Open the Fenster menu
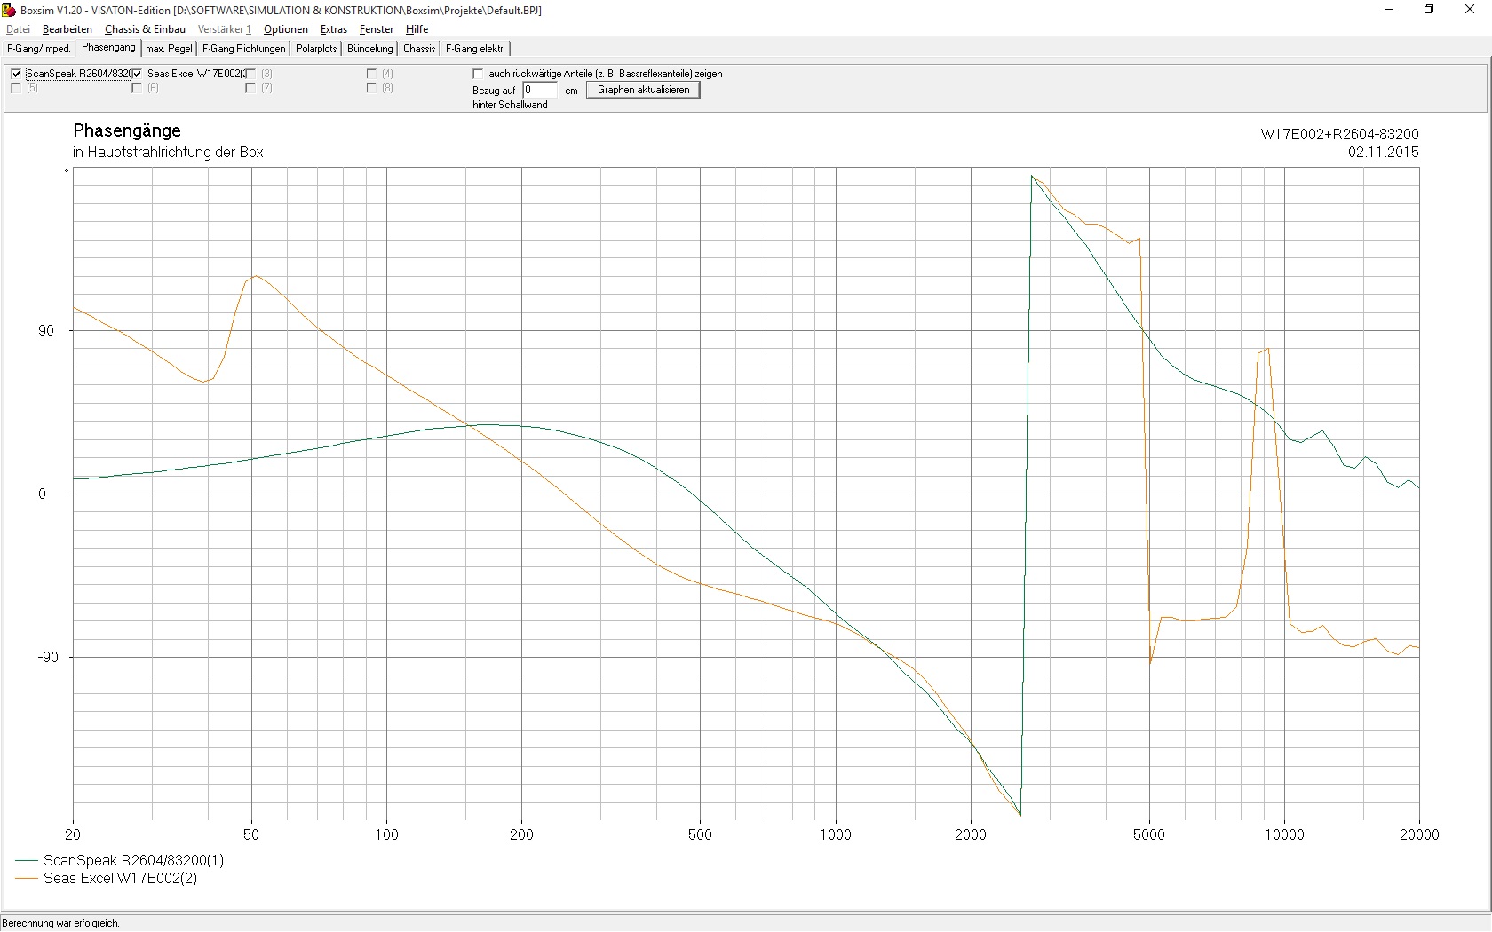Viewport: 1492px width, 932px height. pyautogui.click(x=377, y=29)
